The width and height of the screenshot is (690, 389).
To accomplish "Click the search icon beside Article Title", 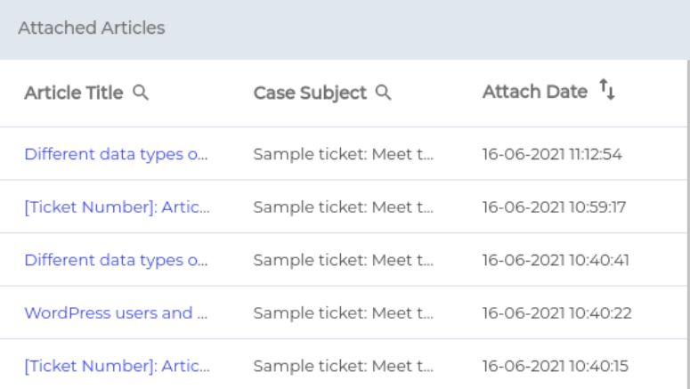I will click(141, 93).
